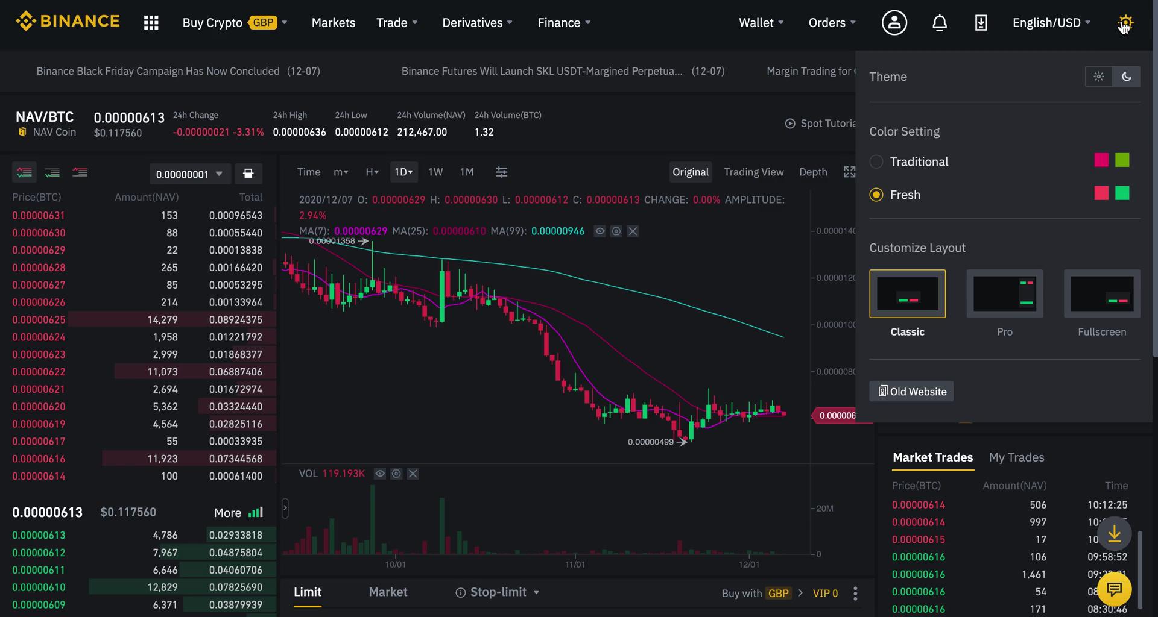Viewport: 1158px width, 617px height.
Task: Click the Traditional pink color swatch
Action: point(1101,160)
